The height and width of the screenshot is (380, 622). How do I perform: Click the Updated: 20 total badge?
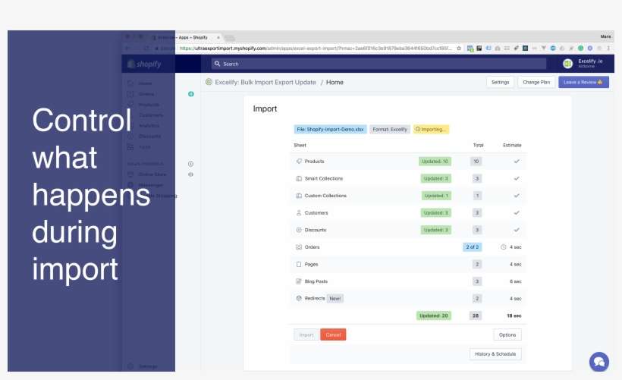434,316
